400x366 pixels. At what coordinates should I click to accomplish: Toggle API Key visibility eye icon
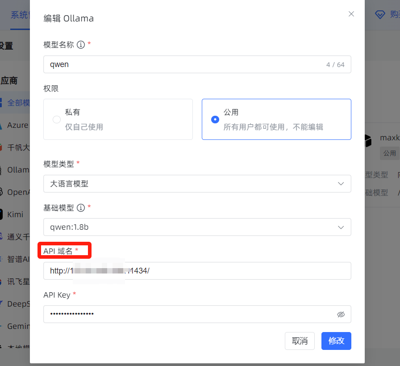[341, 315]
